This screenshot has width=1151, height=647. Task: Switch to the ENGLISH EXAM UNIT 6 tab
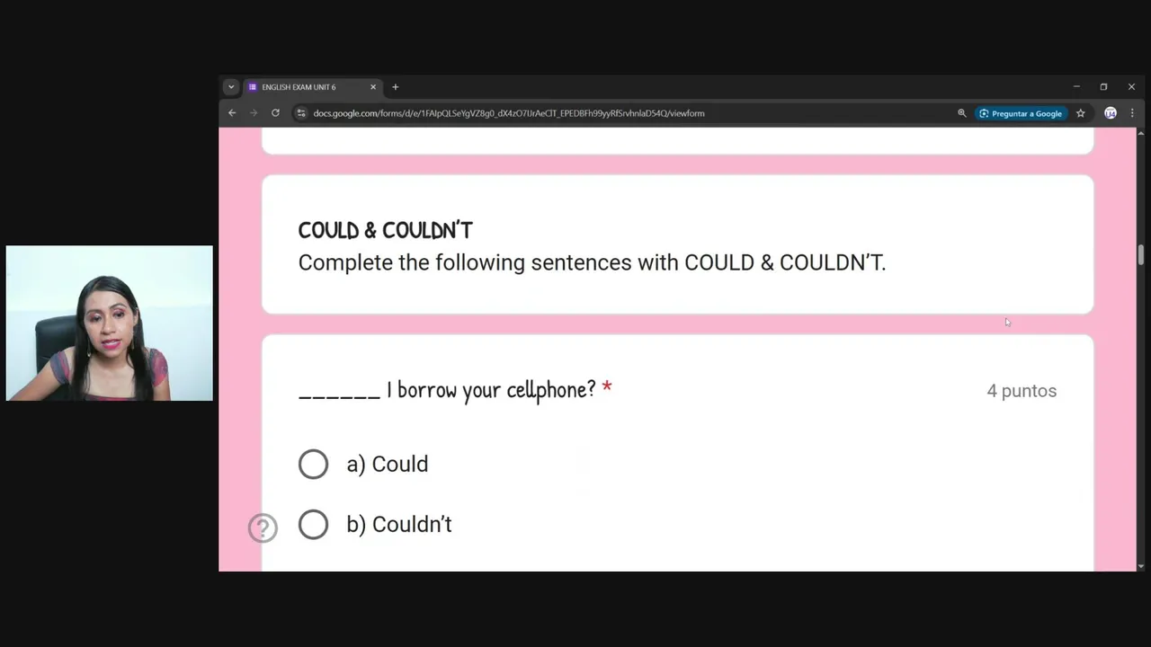pyautogui.click(x=301, y=87)
